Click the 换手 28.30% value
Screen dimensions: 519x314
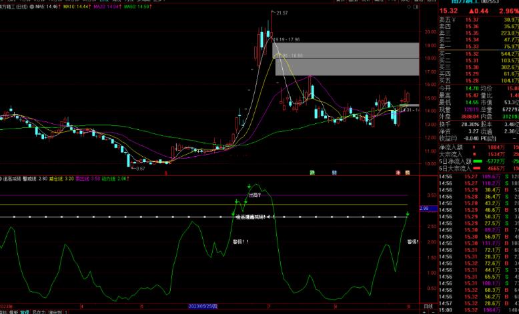470,125
